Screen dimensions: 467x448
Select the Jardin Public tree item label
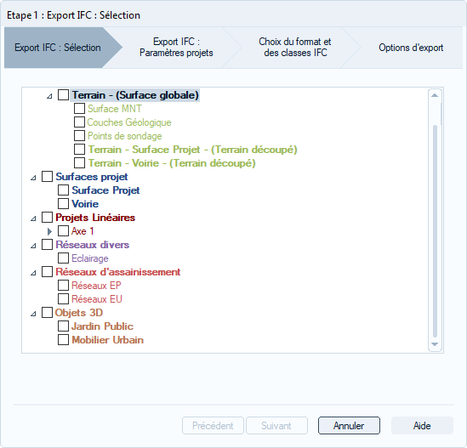[102, 326]
